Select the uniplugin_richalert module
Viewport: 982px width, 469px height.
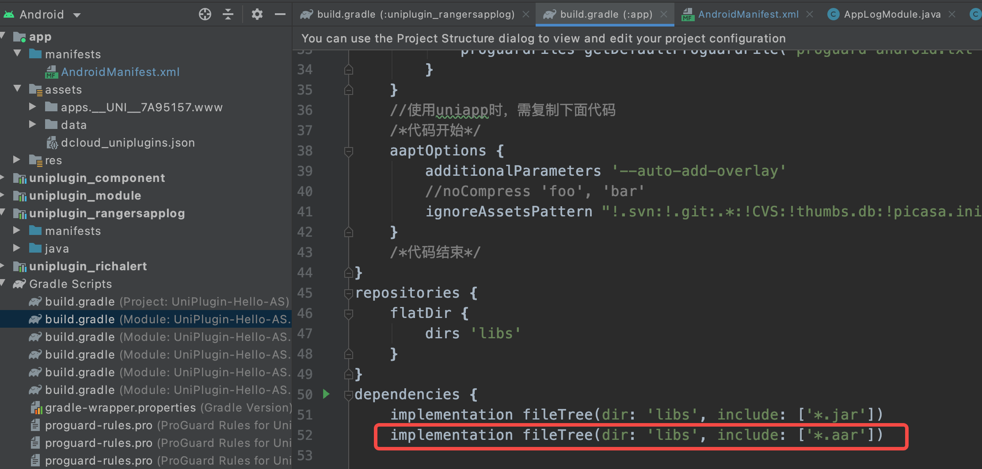(88, 266)
